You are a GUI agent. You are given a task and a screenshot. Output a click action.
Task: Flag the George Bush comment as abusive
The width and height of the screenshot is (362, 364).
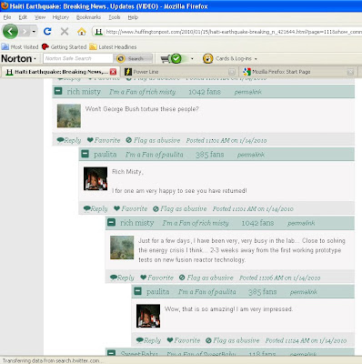(153, 140)
